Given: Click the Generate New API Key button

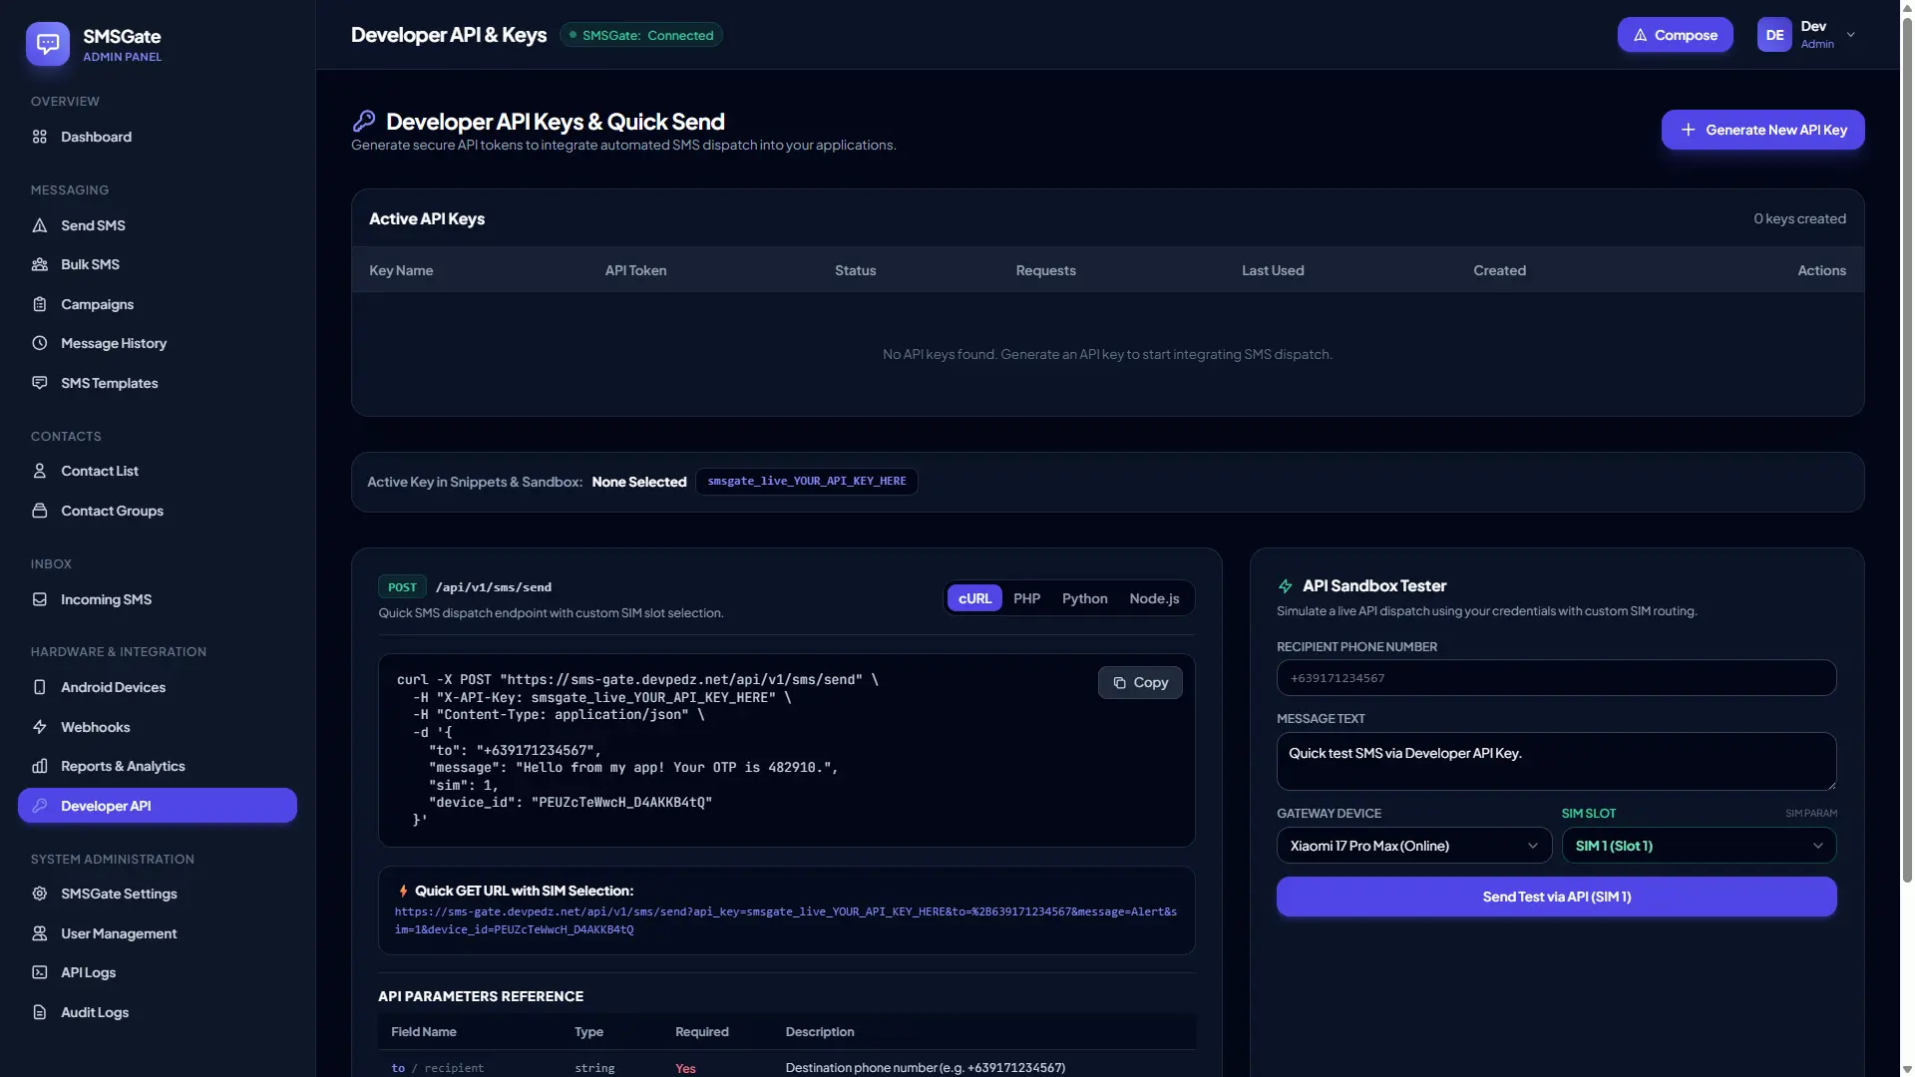Looking at the screenshot, I should (1762, 130).
